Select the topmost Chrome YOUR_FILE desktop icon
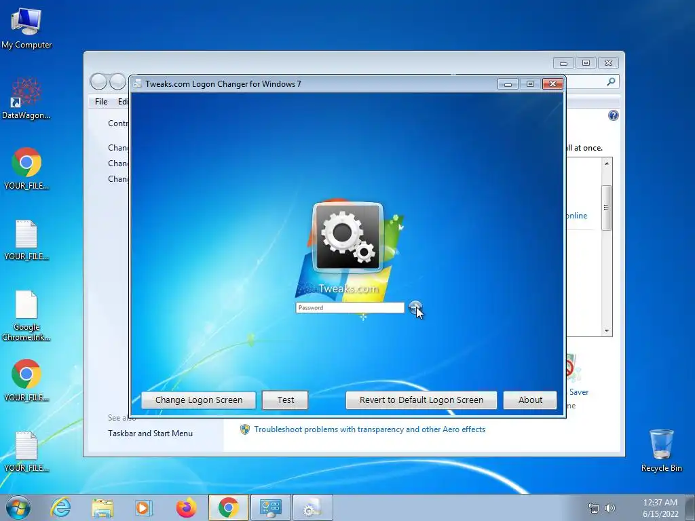 coord(26,168)
